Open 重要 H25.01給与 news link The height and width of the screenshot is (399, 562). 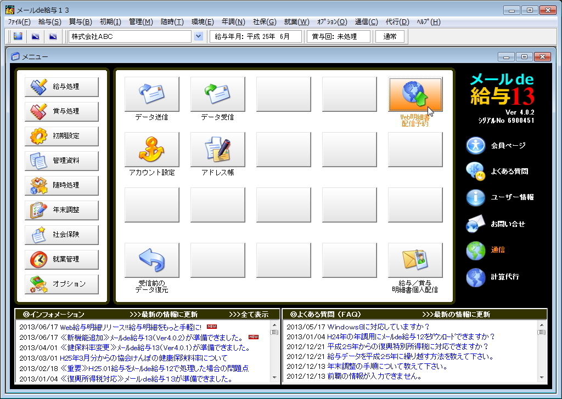click(x=154, y=368)
